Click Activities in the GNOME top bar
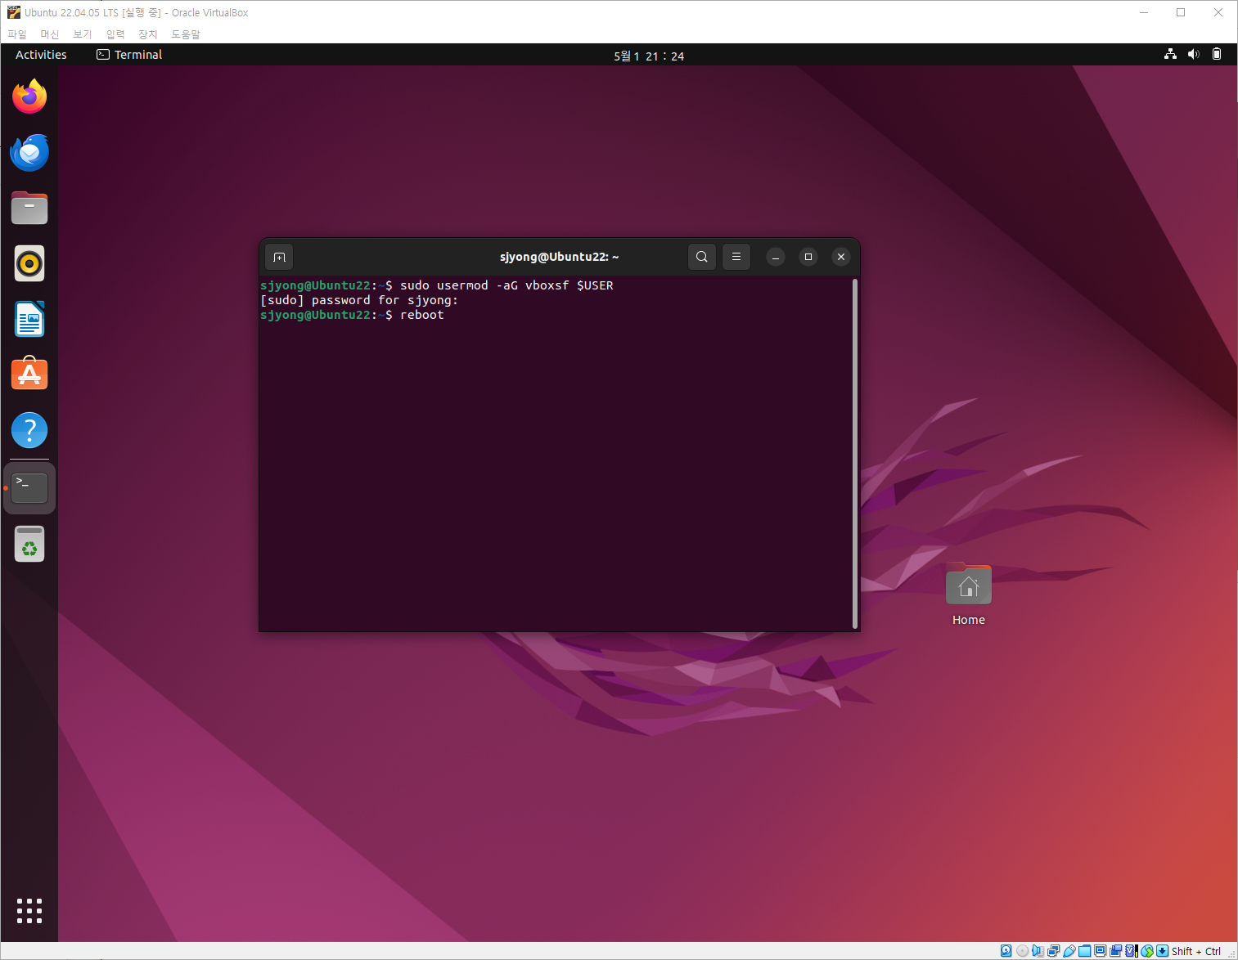This screenshot has width=1238, height=960. pyautogui.click(x=41, y=55)
